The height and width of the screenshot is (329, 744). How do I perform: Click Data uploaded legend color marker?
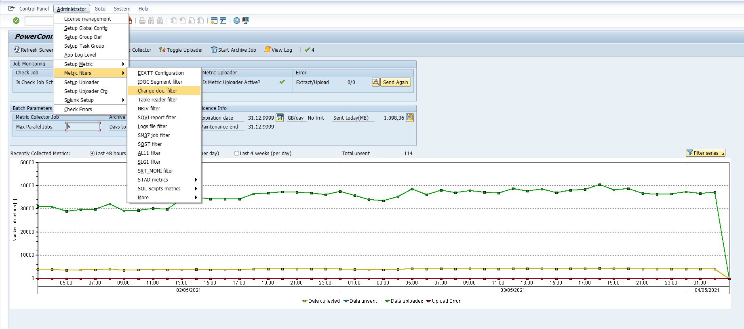[x=387, y=301]
